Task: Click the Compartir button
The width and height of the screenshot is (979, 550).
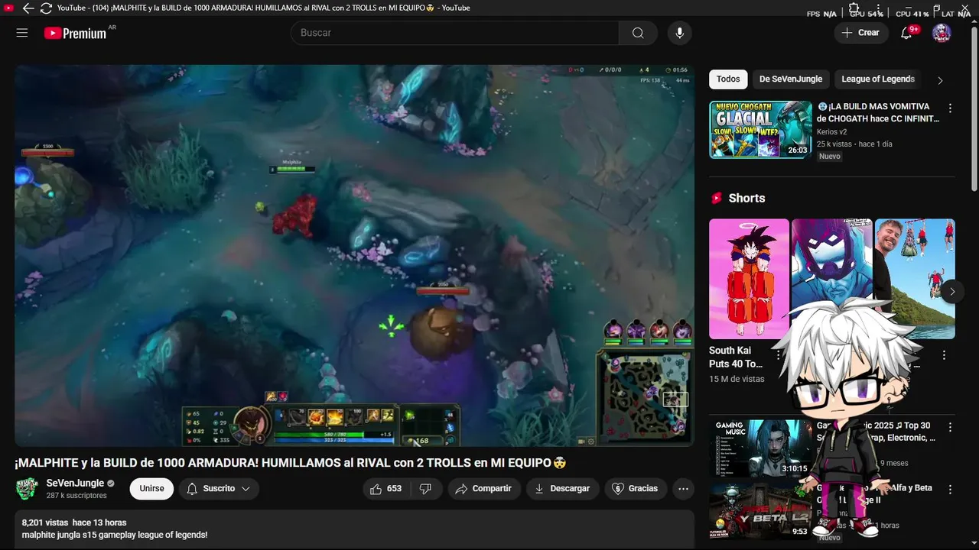Action: coord(484,489)
